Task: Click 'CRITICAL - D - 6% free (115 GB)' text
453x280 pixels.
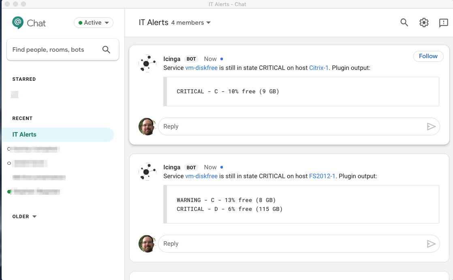Action: (x=230, y=209)
